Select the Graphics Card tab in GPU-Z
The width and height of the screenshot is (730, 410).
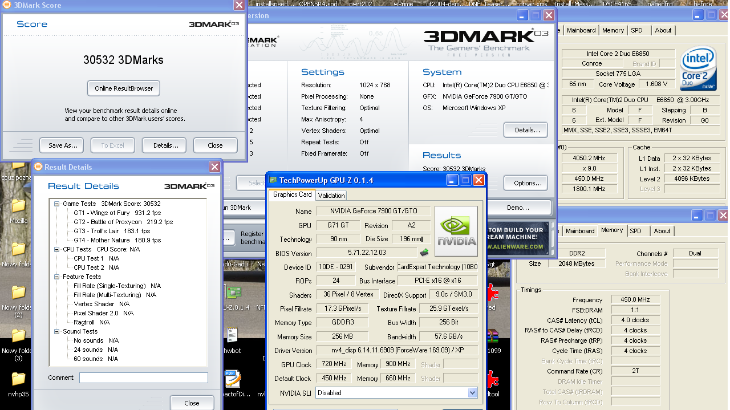tap(292, 194)
